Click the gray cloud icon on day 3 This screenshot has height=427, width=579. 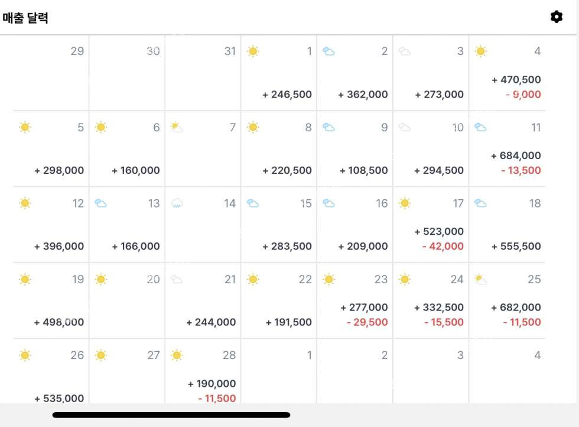[x=405, y=51]
